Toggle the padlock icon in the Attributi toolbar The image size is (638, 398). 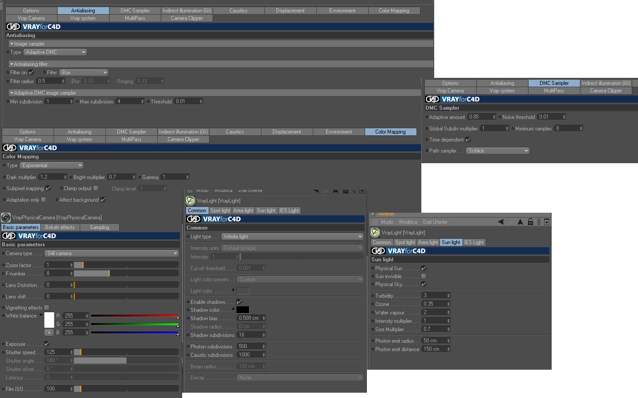point(530,222)
